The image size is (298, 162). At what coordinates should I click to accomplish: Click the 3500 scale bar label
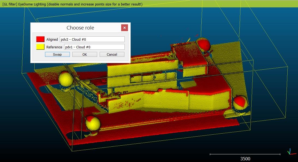coord(245,158)
